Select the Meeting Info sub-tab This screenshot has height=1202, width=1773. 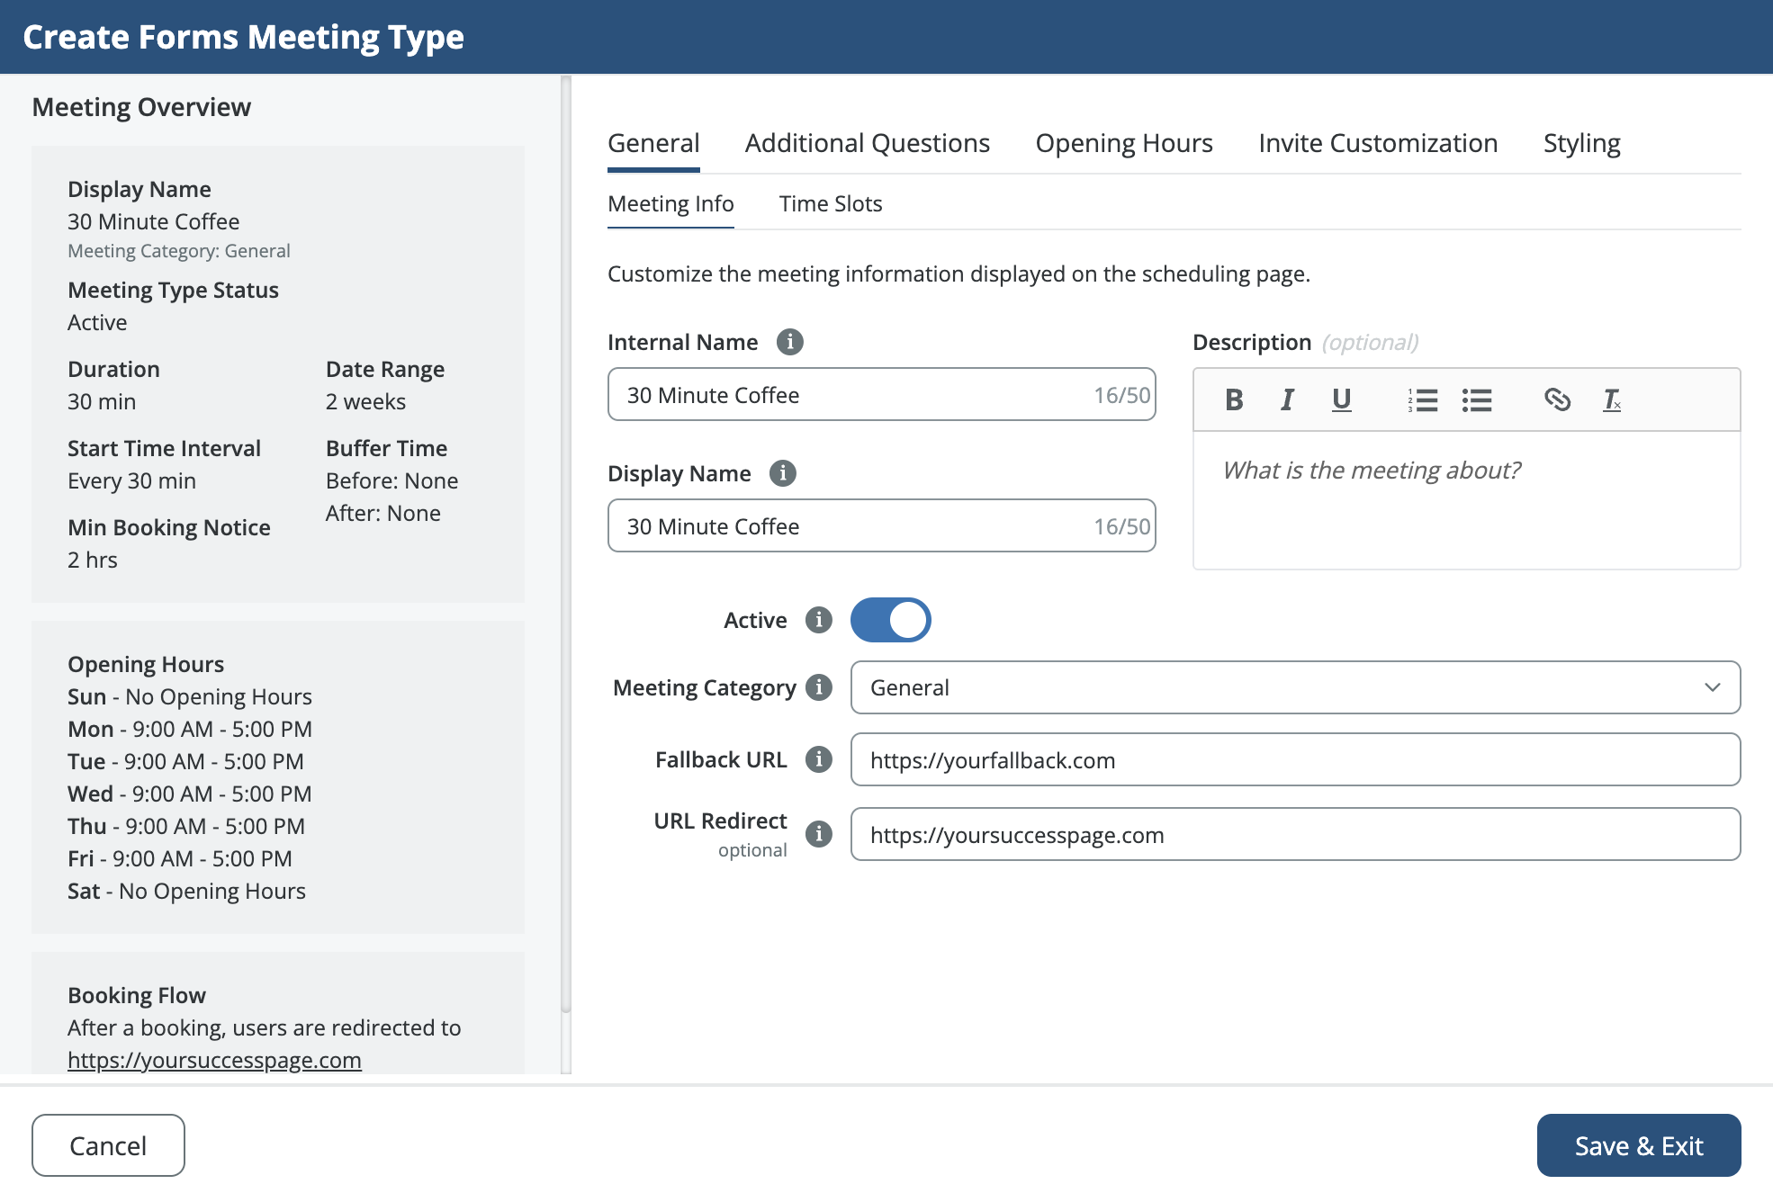670,204
